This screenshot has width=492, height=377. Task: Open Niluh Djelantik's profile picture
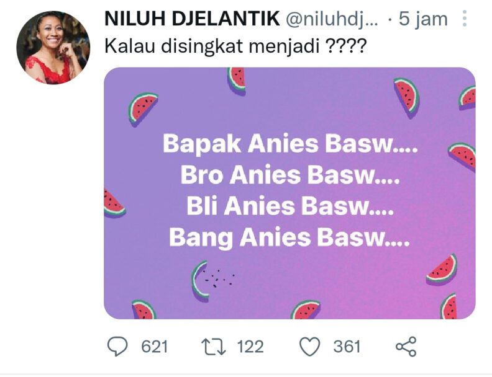click(x=53, y=48)
